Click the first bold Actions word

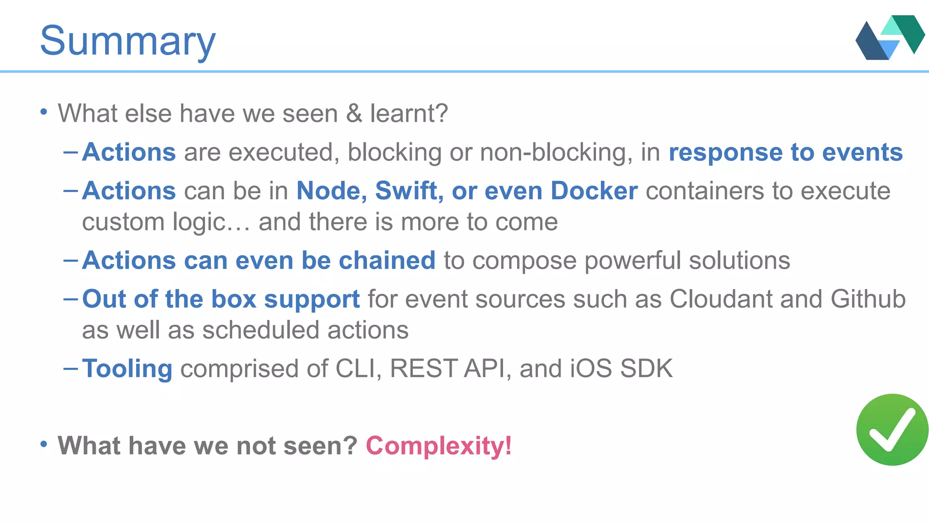tap(129, 152)
